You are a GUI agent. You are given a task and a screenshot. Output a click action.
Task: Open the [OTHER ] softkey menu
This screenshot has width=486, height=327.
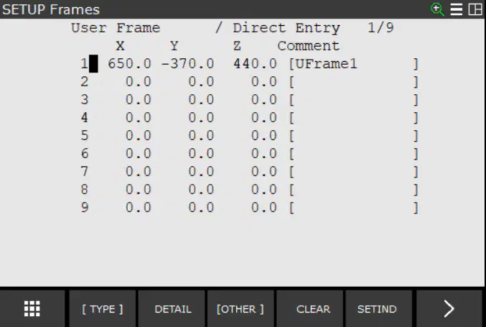(240, 309)
